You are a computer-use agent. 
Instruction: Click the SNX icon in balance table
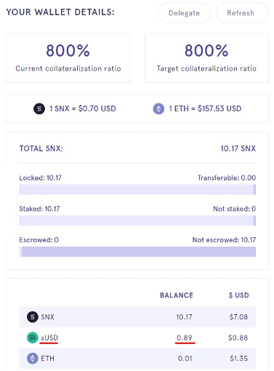click(32, 317)
